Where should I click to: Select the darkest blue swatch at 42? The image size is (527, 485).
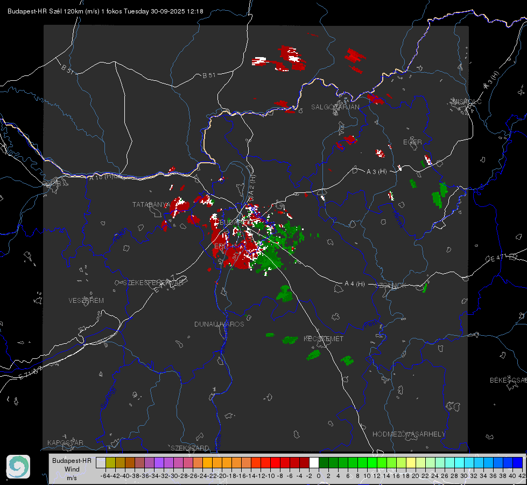point(517,462)
